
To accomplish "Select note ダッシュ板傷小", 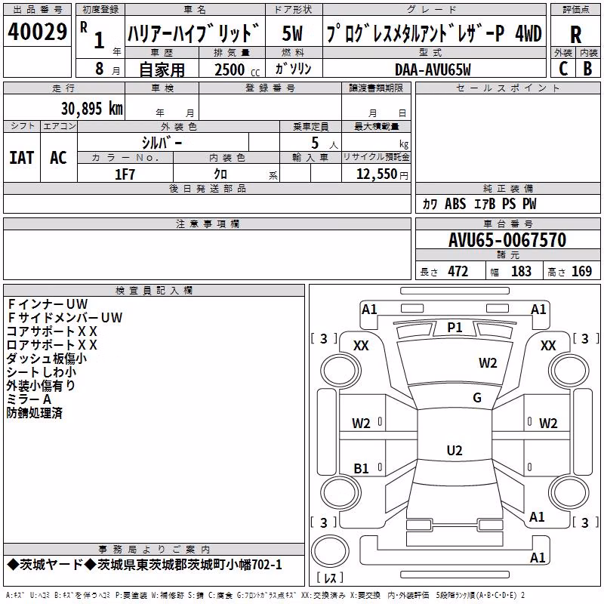I will coord(46,359).
